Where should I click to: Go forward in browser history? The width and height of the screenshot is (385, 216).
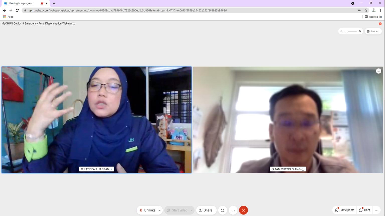tap(11, 10)
